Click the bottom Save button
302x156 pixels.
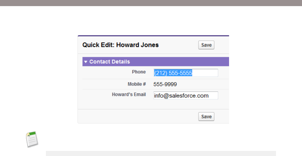click(x=206, y=117)
